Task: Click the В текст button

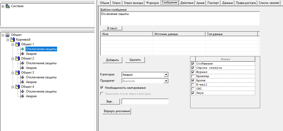Action: tap(113, 28)
